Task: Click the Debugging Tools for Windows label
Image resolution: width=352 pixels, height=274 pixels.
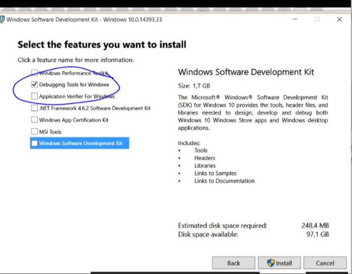Action: point(74,85)
